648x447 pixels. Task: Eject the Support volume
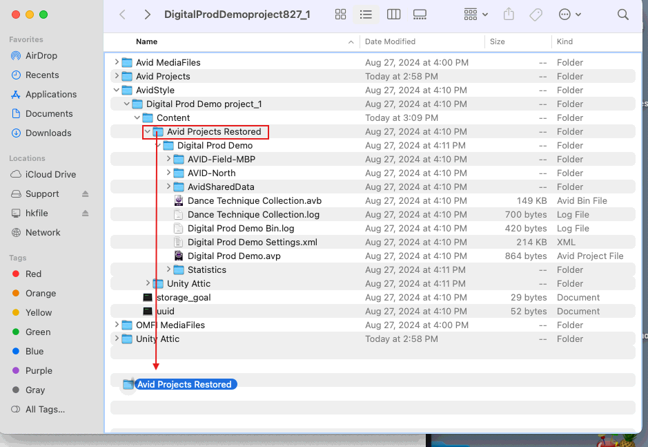tap(86, 194)
